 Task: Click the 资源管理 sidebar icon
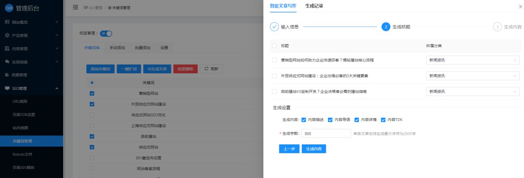7,75
